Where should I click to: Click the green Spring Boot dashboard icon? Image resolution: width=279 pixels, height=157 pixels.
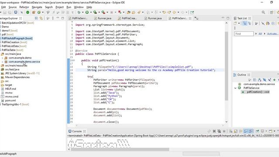coord(27,12)
